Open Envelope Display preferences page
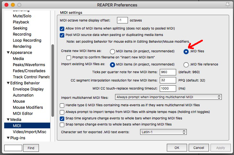The height and width of the screenshot is (155, 234). click(28, 89)
